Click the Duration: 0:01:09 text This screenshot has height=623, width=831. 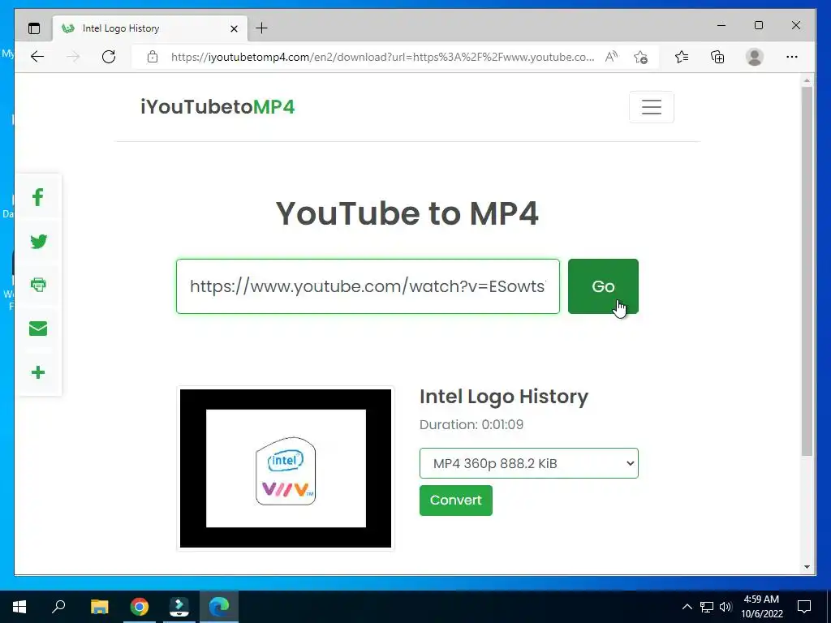(x=471, y=425)
